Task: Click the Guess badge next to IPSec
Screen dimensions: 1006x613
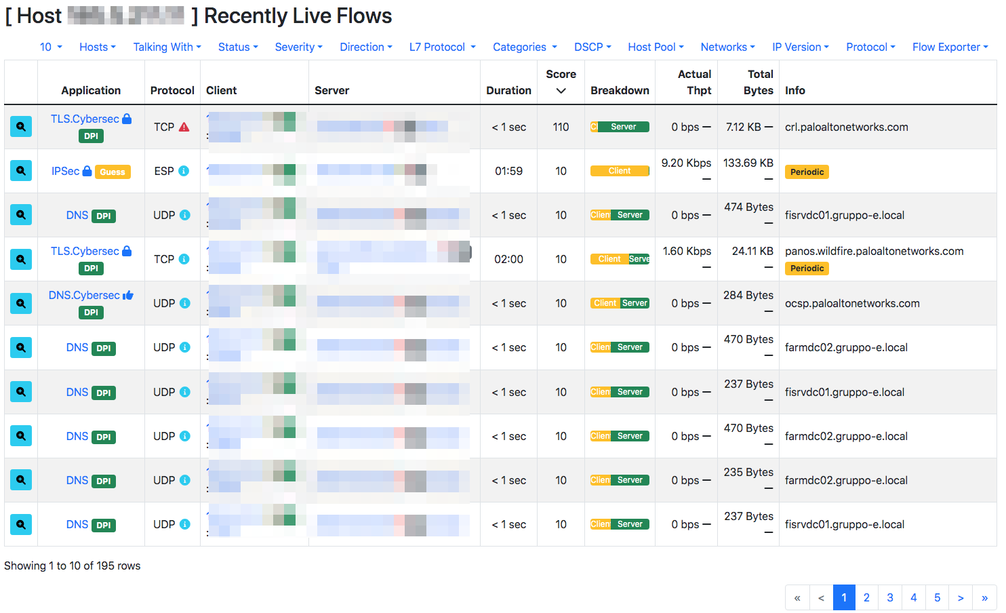Action: [113, 172]
